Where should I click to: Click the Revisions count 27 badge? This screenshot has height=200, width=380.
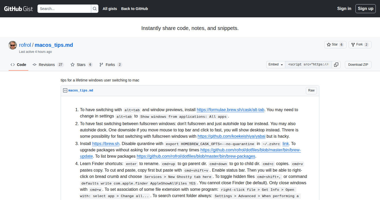click(60, 65)
